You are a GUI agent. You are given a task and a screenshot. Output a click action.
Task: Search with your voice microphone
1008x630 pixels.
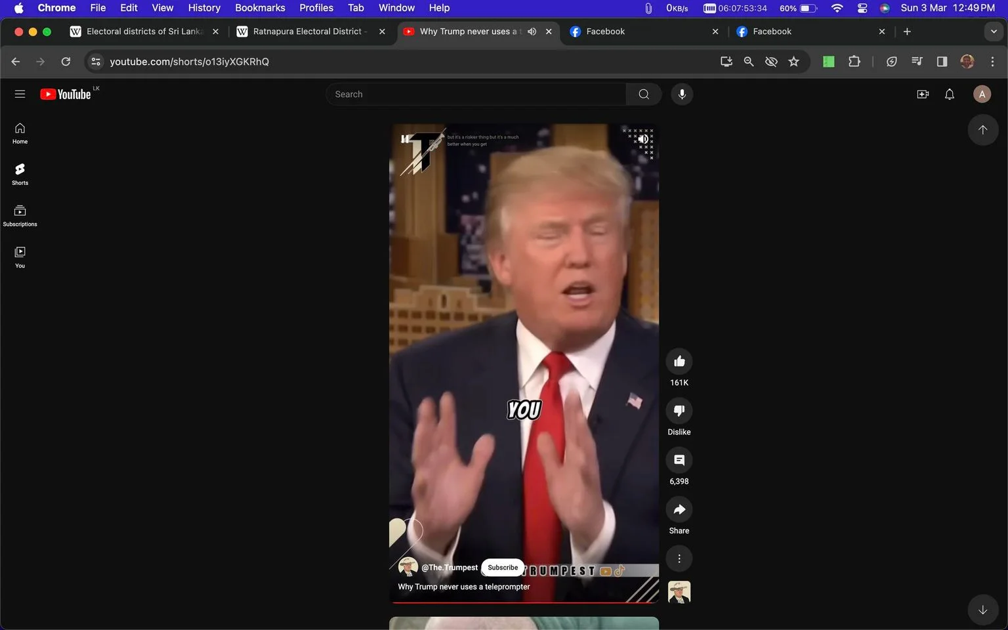point(682,94)
